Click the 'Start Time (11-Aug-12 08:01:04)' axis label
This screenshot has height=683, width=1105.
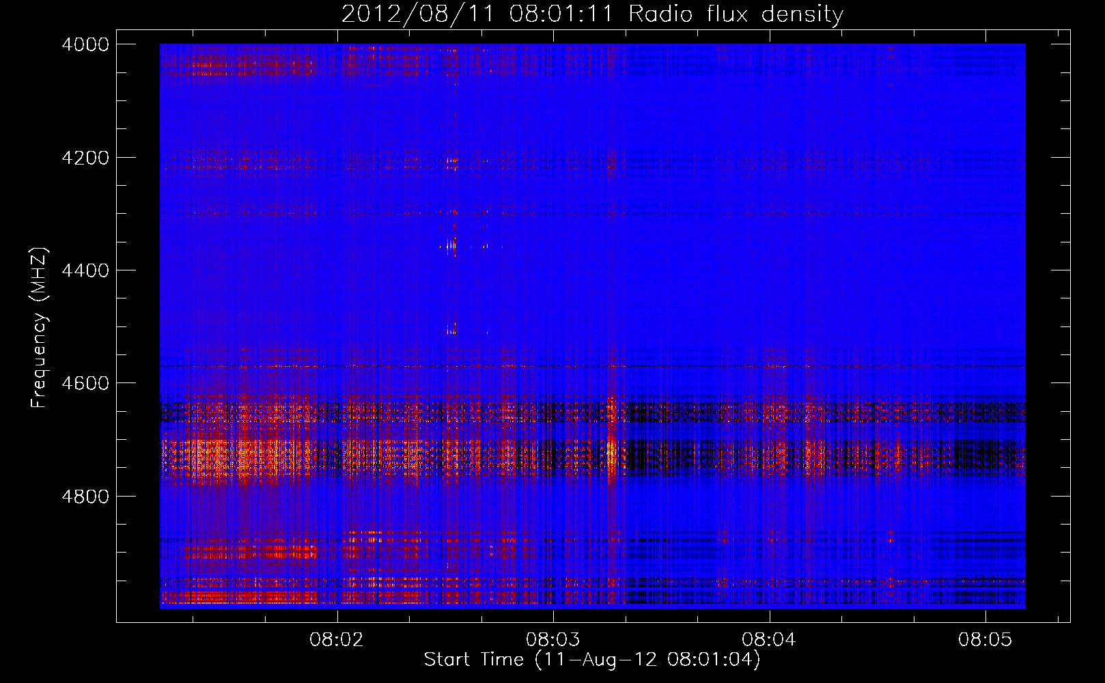point(591,660)
